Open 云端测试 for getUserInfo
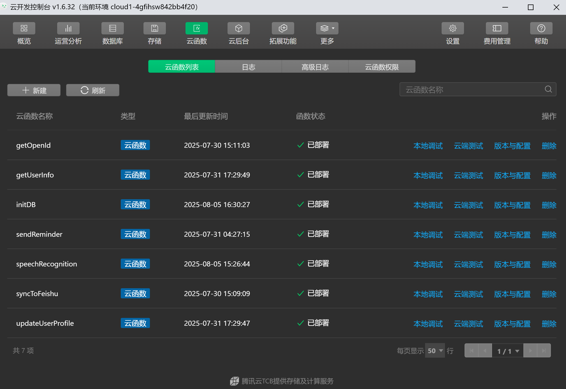Screen dimensions: 566x389 468,175
